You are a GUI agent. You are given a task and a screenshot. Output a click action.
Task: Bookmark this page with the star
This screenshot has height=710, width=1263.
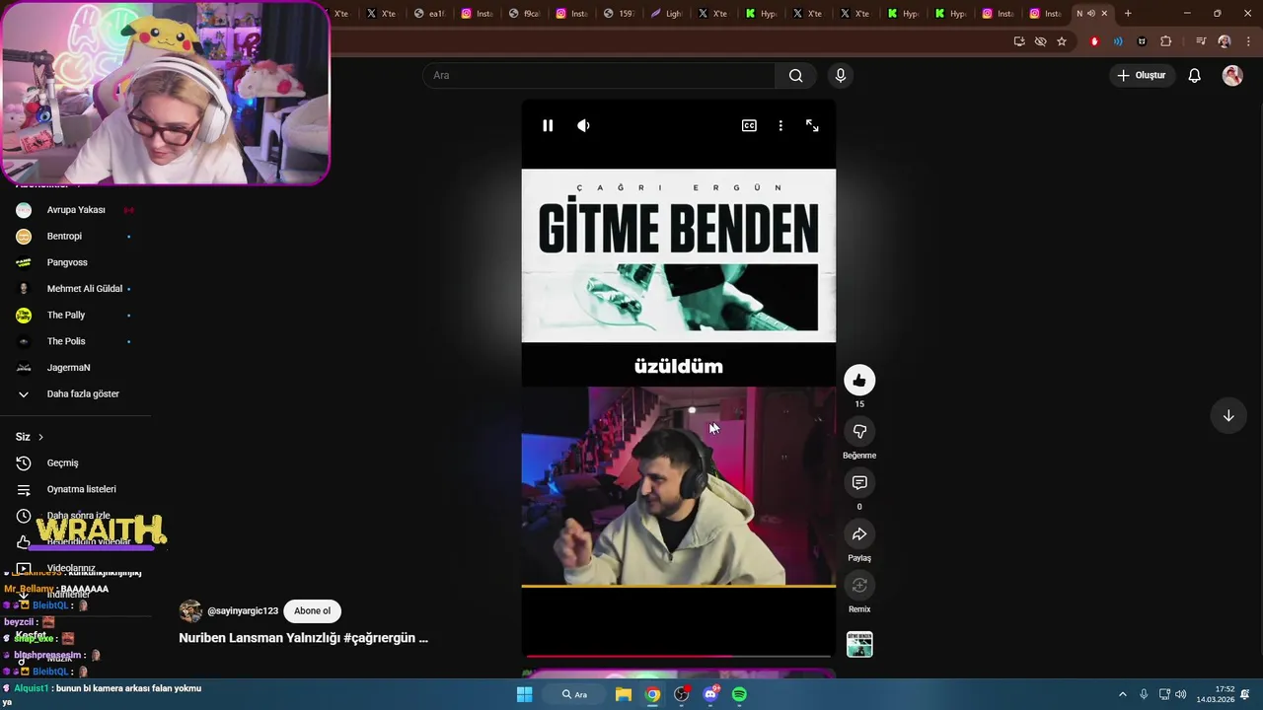click(x=1062, y=41)
